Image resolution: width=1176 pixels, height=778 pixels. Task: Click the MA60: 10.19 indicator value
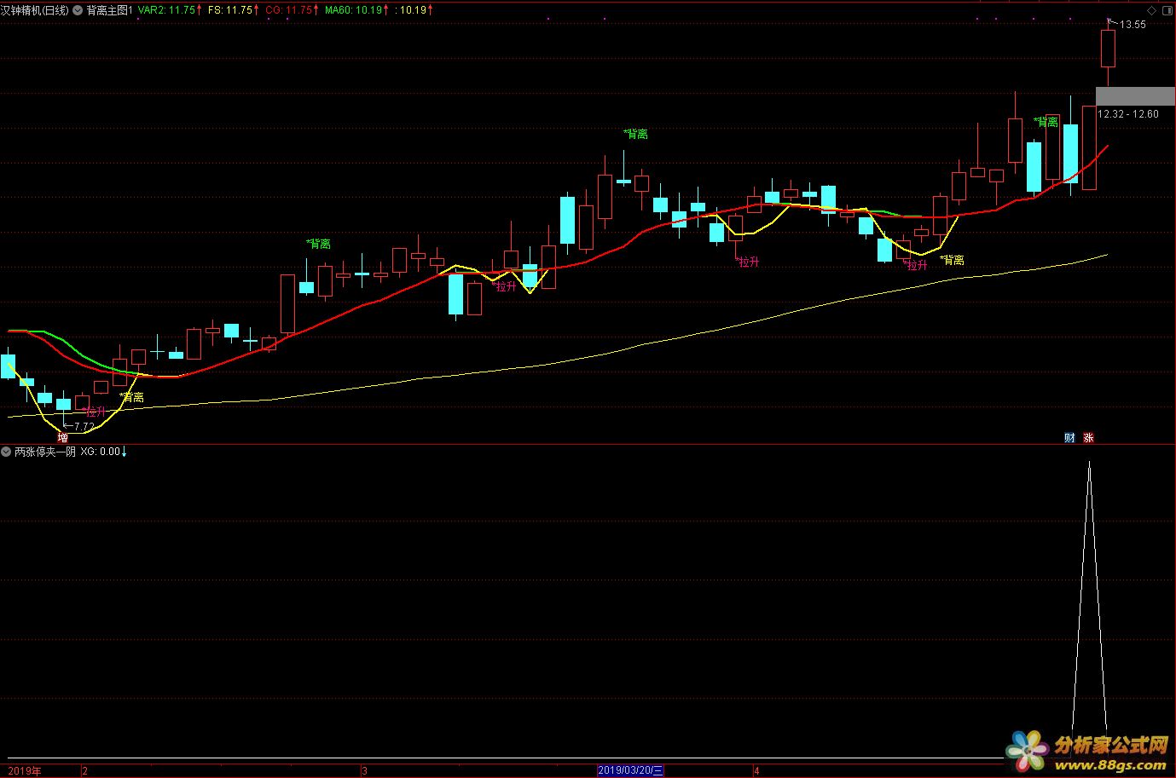(354, 10)
